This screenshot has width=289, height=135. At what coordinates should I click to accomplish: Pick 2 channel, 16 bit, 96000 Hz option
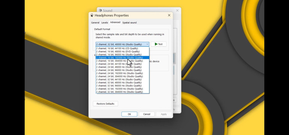(x=122, y=55)
